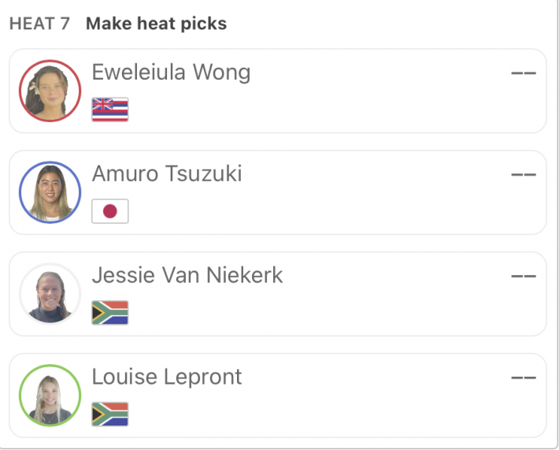This screenshot has height=450, width=559.
Task: Click the score dashes for Louise Lepront
Action: coord(524,377)
